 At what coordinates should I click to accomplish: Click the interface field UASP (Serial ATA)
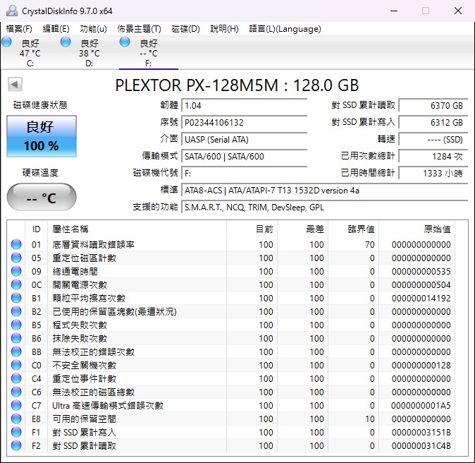tap(244, 140)
